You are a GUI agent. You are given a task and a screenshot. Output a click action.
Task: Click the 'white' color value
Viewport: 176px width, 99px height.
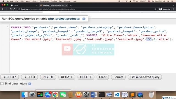[163, 39]
